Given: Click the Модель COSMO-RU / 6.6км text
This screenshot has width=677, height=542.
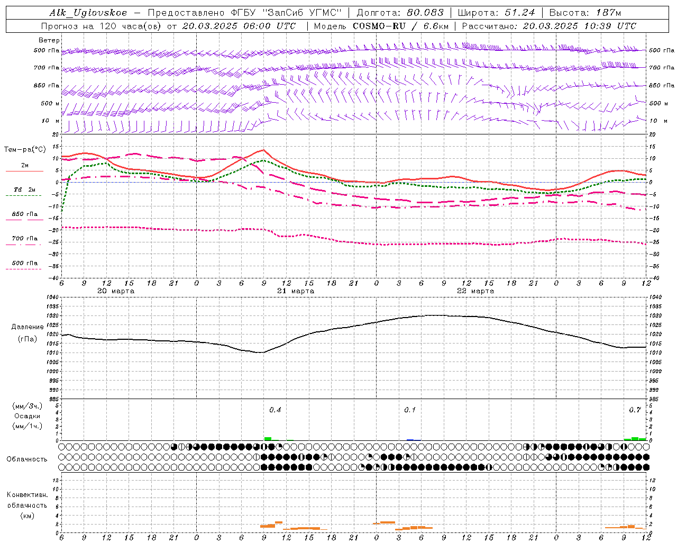Looking at the screenshot, I should pos(381,26).
